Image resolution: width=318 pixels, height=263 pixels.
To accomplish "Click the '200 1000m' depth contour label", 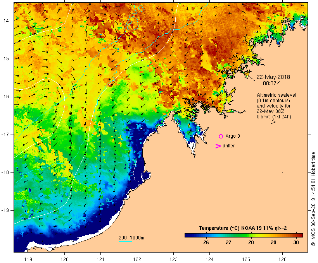I will point(131,238).
